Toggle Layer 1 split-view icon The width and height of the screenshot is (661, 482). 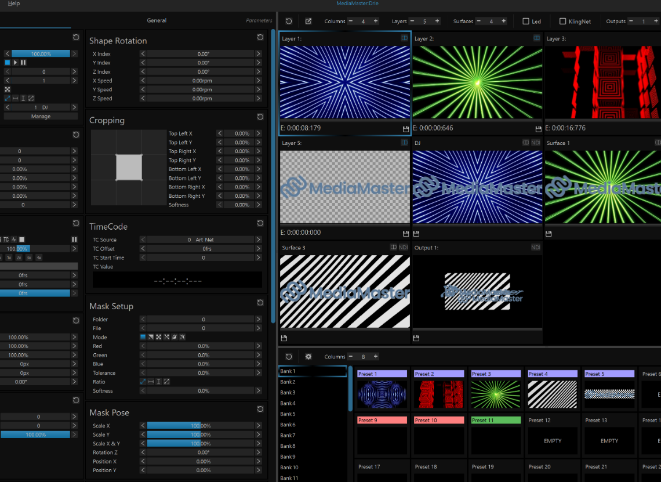pyautogui.click(x=404, y=38)
